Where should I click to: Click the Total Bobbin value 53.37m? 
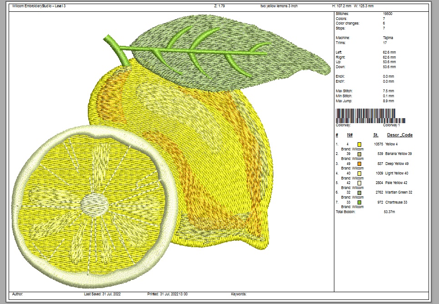tap(389, 212)
